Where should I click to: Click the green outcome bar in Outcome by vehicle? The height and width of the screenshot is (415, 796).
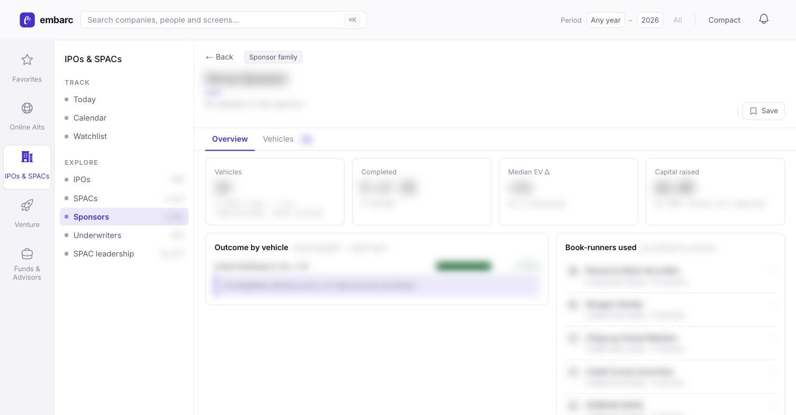(x=464, y=266)
